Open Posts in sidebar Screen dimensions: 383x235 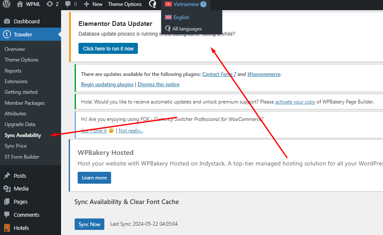coord(20,176)
